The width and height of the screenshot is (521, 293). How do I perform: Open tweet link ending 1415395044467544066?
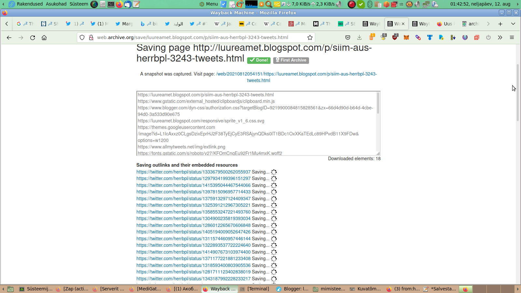193,185
